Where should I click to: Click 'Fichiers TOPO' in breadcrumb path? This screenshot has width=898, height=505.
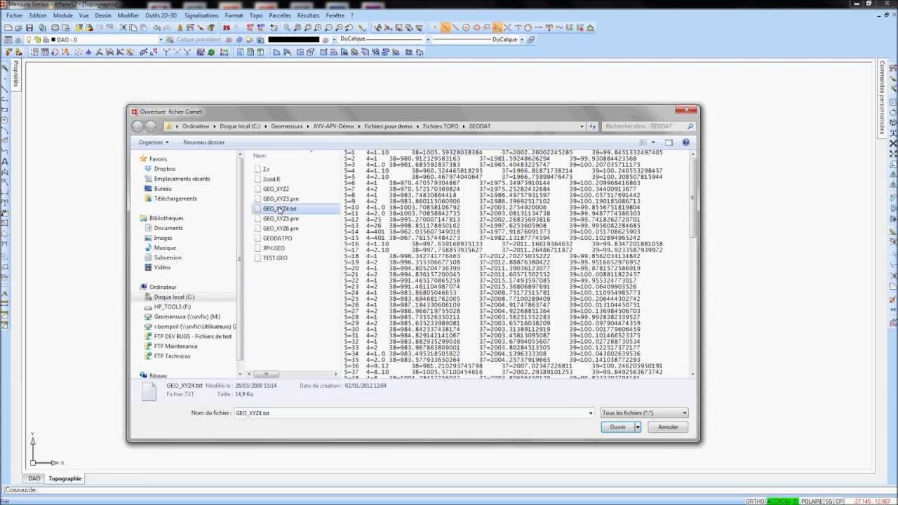tap(441, 126)
